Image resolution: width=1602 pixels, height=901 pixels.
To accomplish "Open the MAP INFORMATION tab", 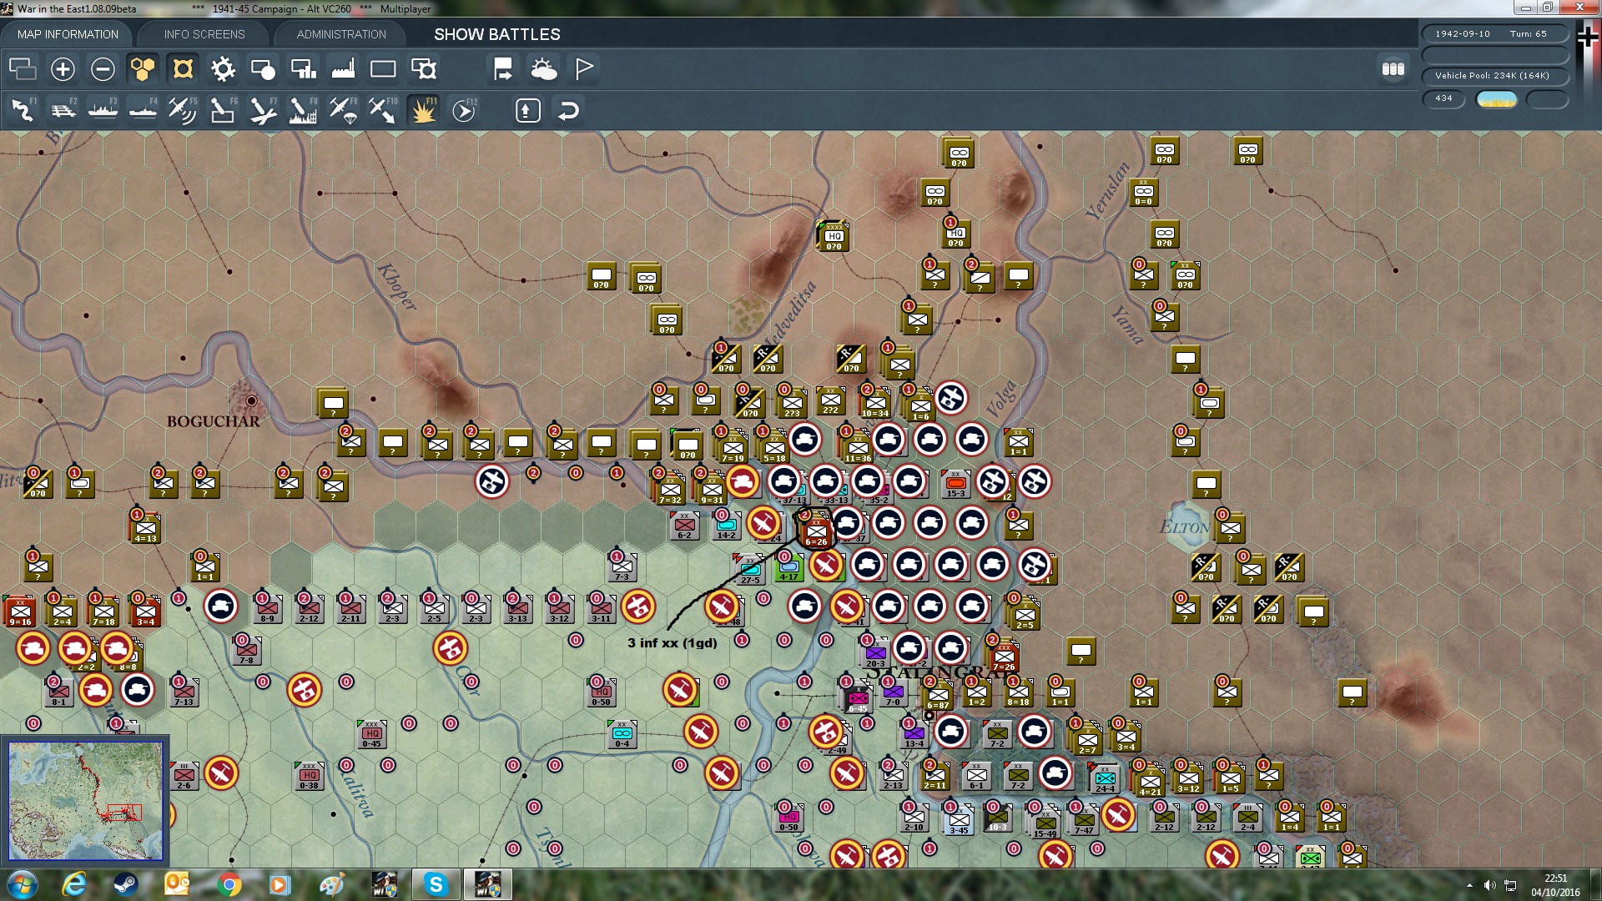I will (68, 34).
